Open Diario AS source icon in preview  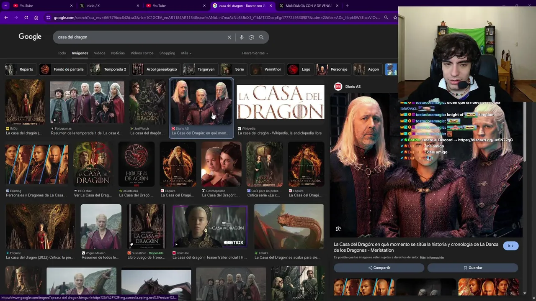[338, 87]
